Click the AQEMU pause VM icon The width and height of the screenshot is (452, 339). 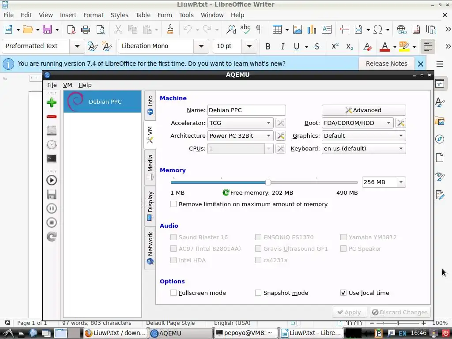click(52, 208)
